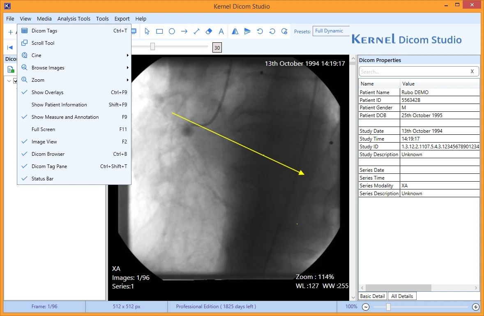Select the ellipse annotation tool
This screenshot has height=316, width=484.
click(172, 31)
